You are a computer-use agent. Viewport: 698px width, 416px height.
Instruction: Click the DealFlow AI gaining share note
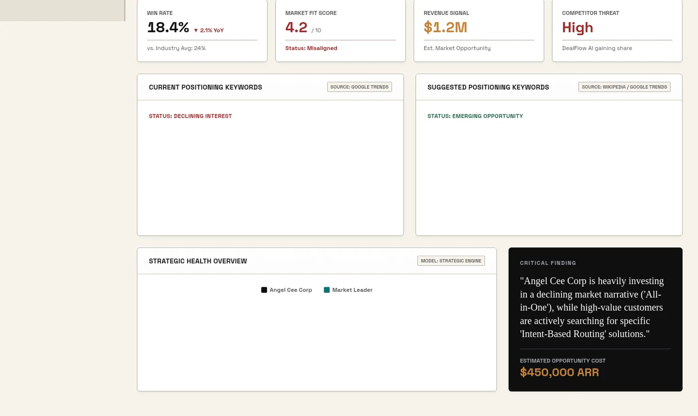click(x=597, y=48)
